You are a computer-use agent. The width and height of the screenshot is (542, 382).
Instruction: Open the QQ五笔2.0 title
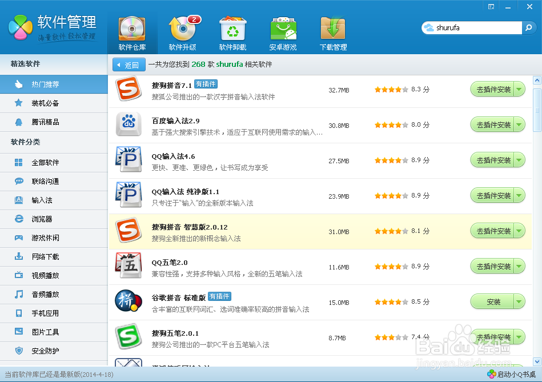pos(170,263)
